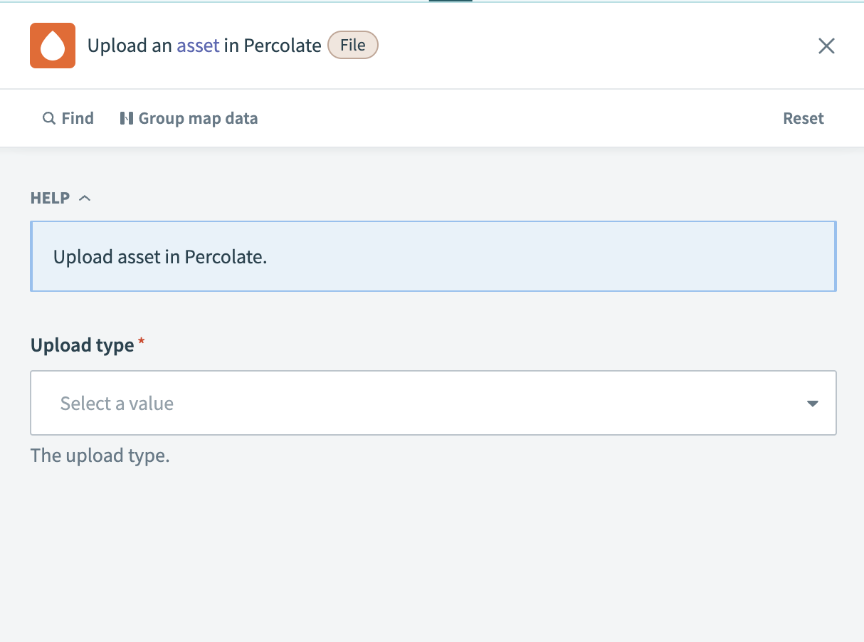864x642 pixels.
Task: Click the caret on the Upload type field
Action: pyautogui.click(x=811, y=403)
